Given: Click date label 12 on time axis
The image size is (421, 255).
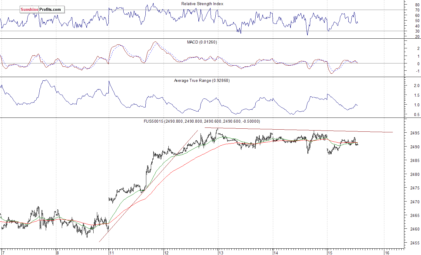Looking at the screenshot, I should tap(166, 252).
